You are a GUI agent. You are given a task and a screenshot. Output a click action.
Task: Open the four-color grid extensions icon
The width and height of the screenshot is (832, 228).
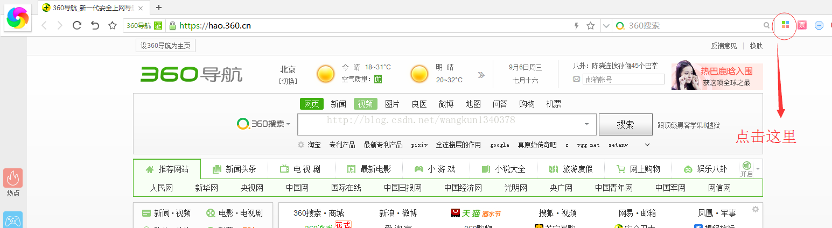[785, 25]
